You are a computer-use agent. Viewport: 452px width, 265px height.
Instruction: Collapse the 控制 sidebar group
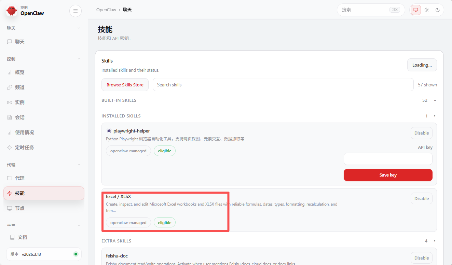(x=79, y=59)
